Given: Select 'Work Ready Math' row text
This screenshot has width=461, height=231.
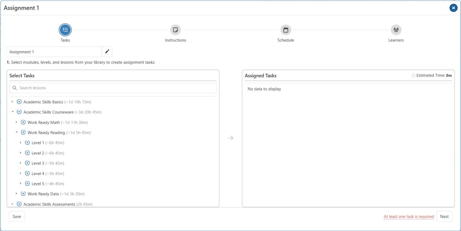Looking at the screenshot, I should point(44,122).
